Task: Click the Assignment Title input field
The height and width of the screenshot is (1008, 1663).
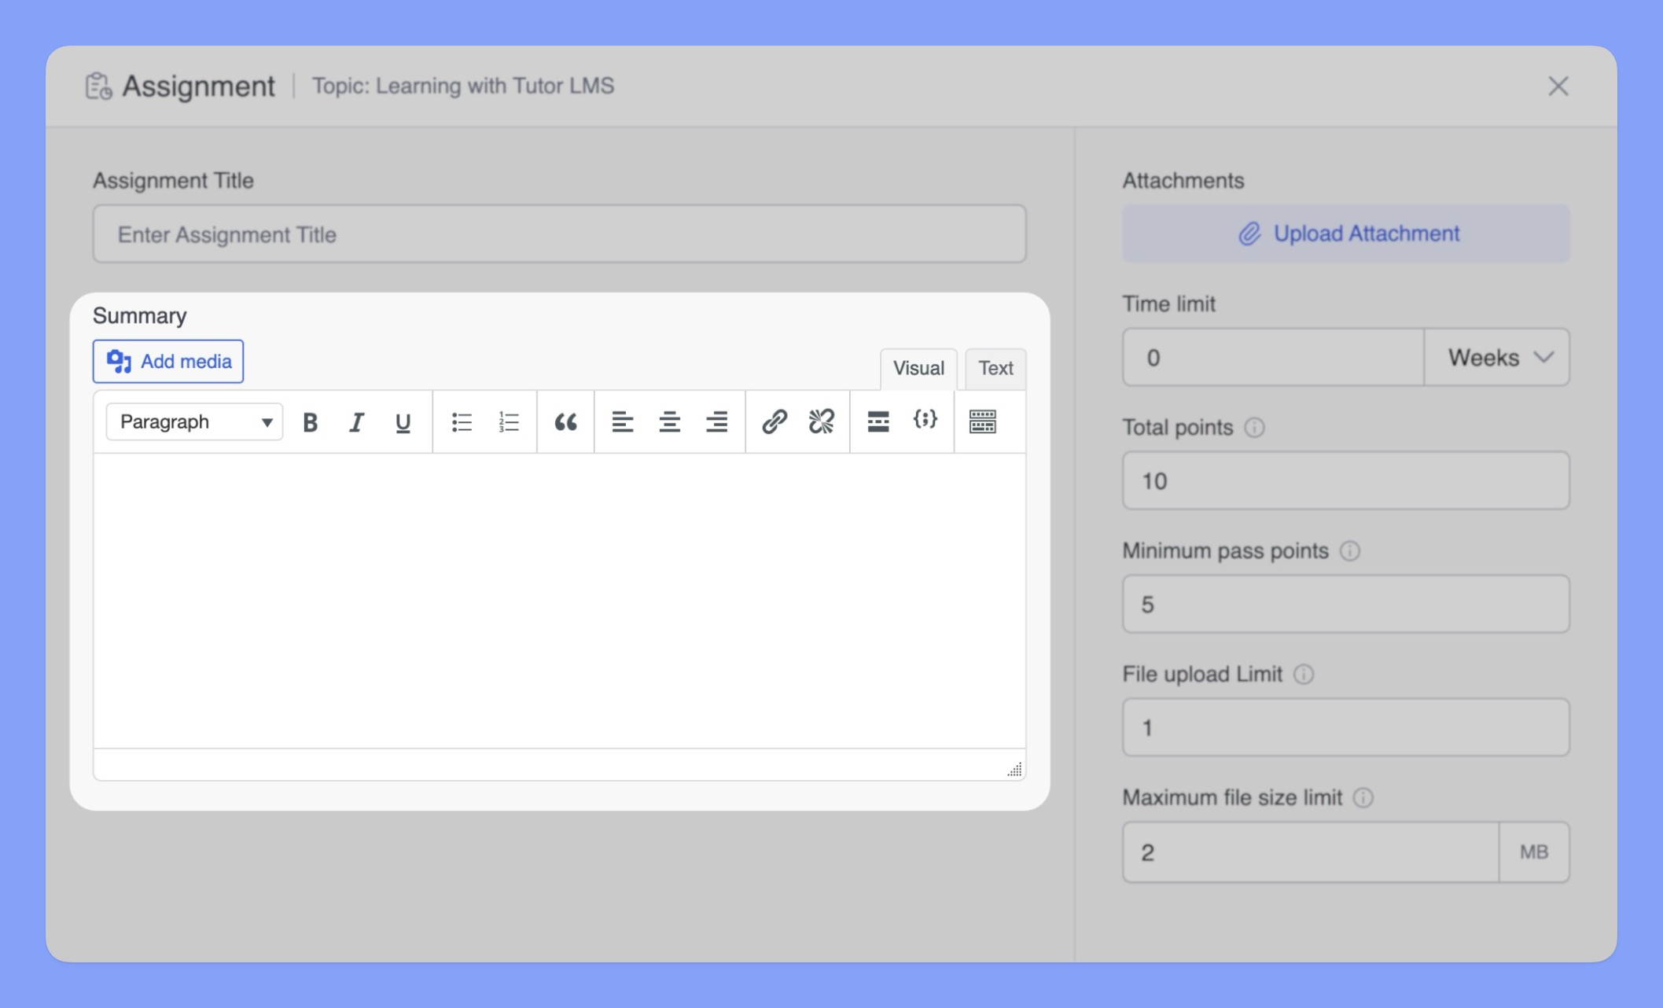Action: [x=561, y=234]
